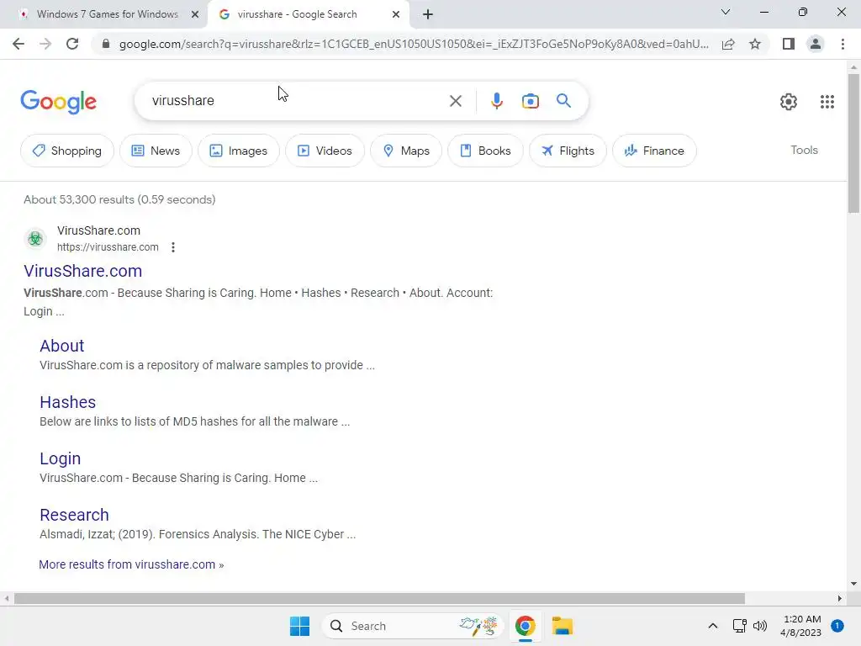The width and height of the screenshot is (861, 646).
Task: Open the Google apps grid
Action: (827, 102)
